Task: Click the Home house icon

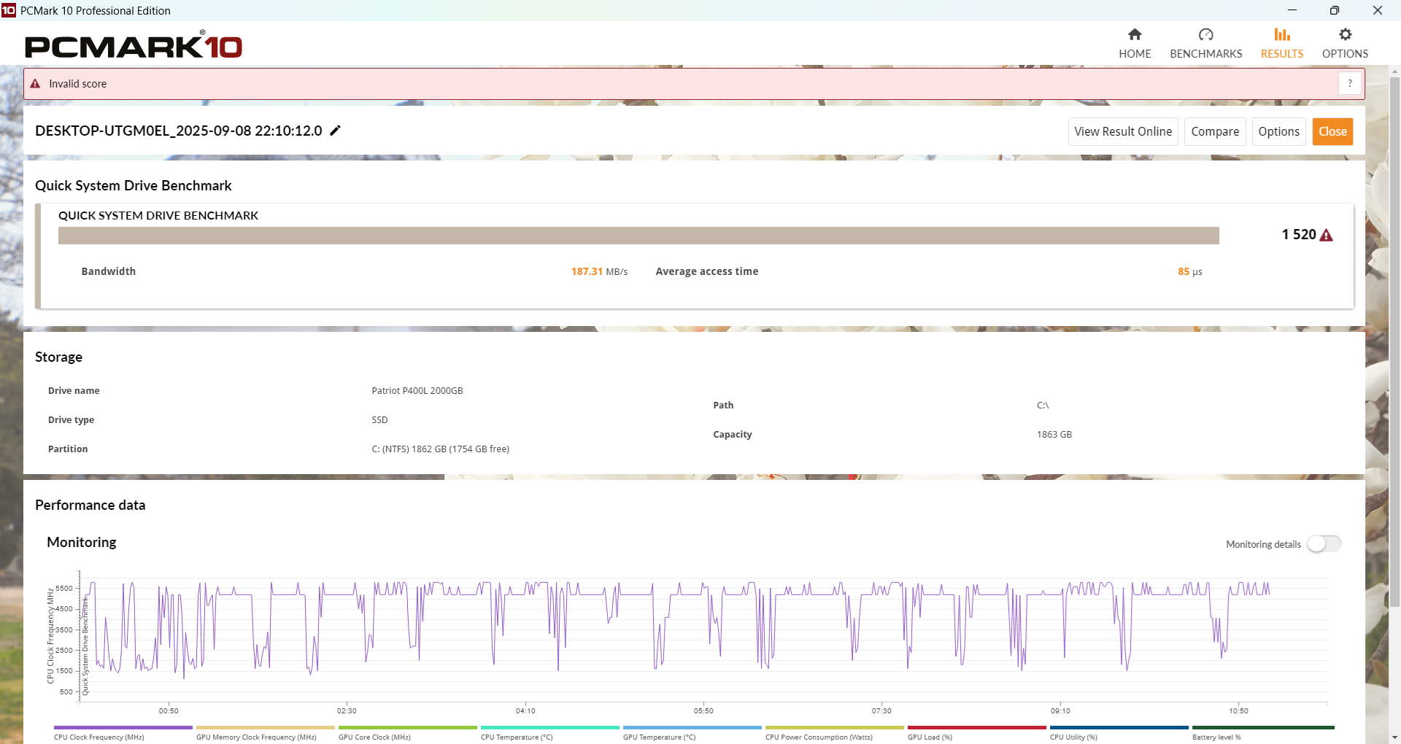Action: click(1135, 34)
